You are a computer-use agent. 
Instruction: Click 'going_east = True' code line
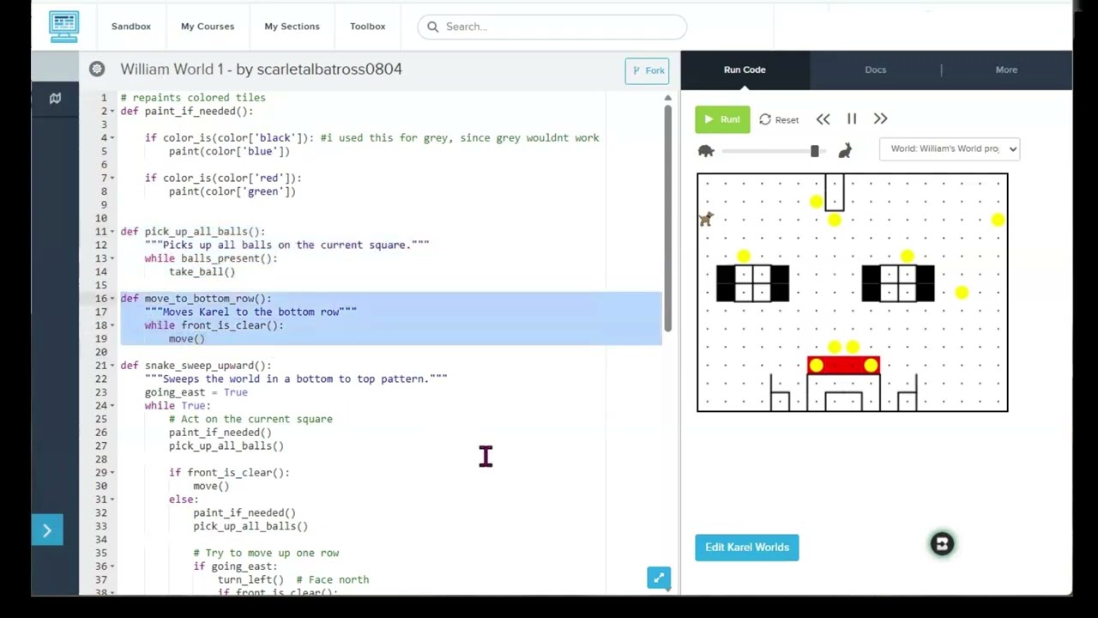196,392
